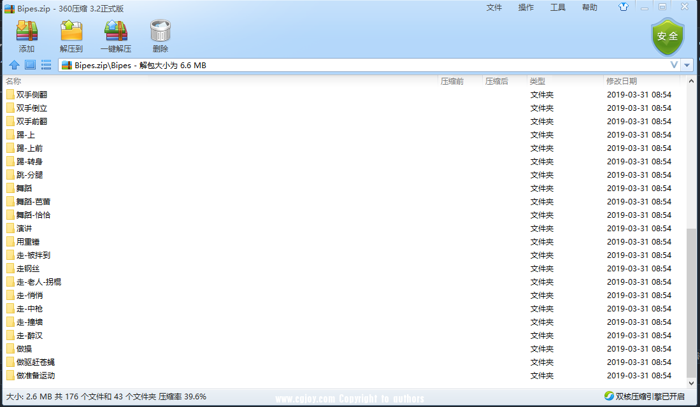Go up one folder with blue arrow
This screenshot has width=700, height=407.
(x=14, y=65)
